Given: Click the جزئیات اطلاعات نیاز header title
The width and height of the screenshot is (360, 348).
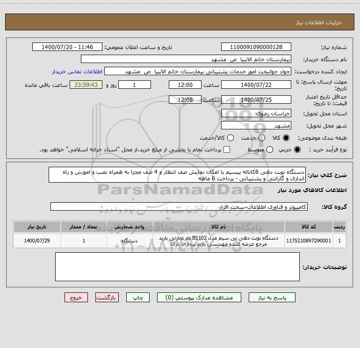Looking at the screenshot, I should click(x=319, y=22).
